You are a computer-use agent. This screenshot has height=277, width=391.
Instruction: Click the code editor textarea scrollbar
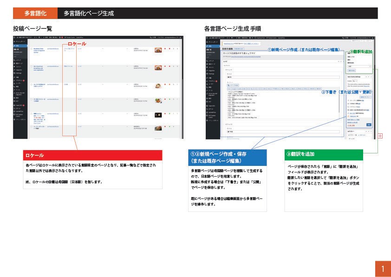point(339,103)
